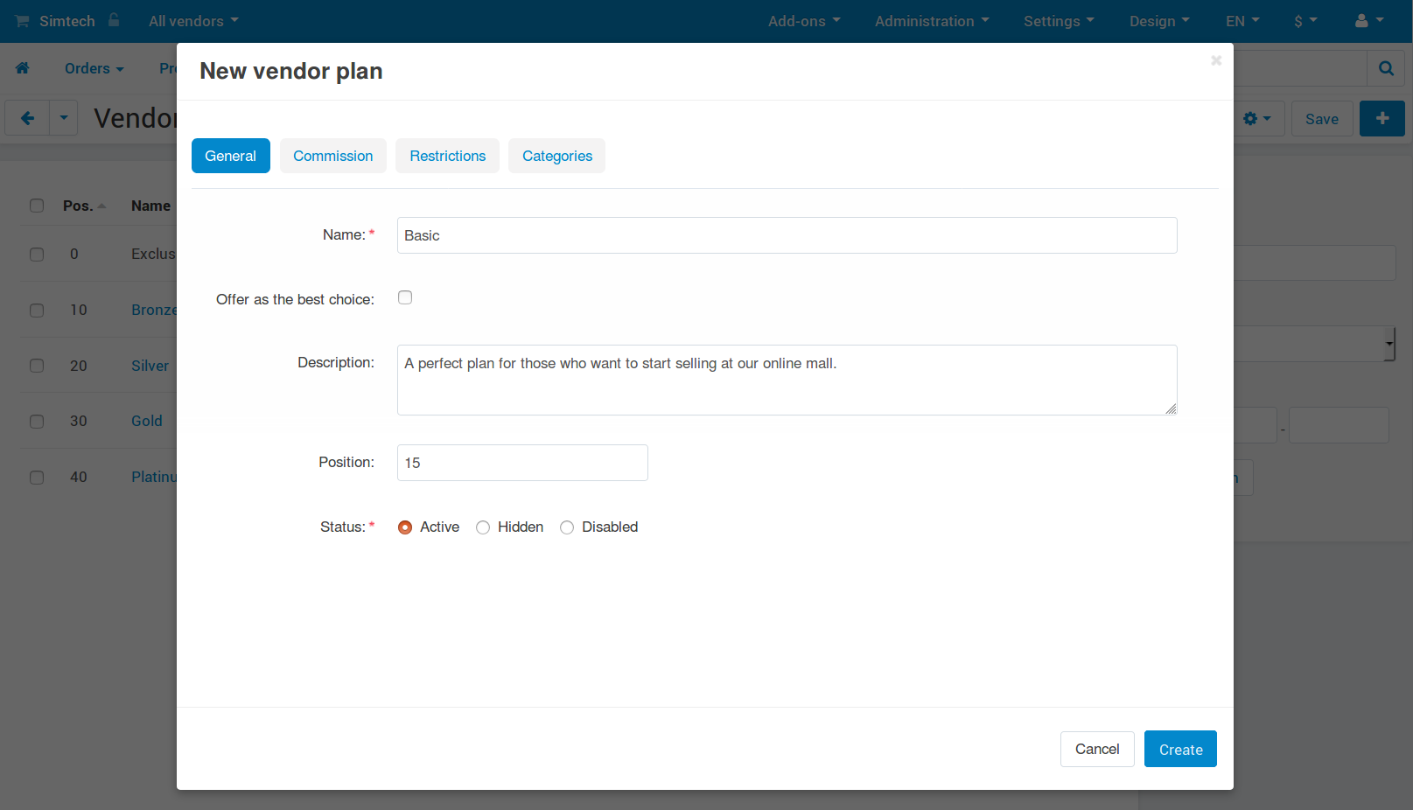This screenshot has width=1413, height=810.
Task: Tick Offer as the best choice checkbox
Action: (x=405, y=297)
